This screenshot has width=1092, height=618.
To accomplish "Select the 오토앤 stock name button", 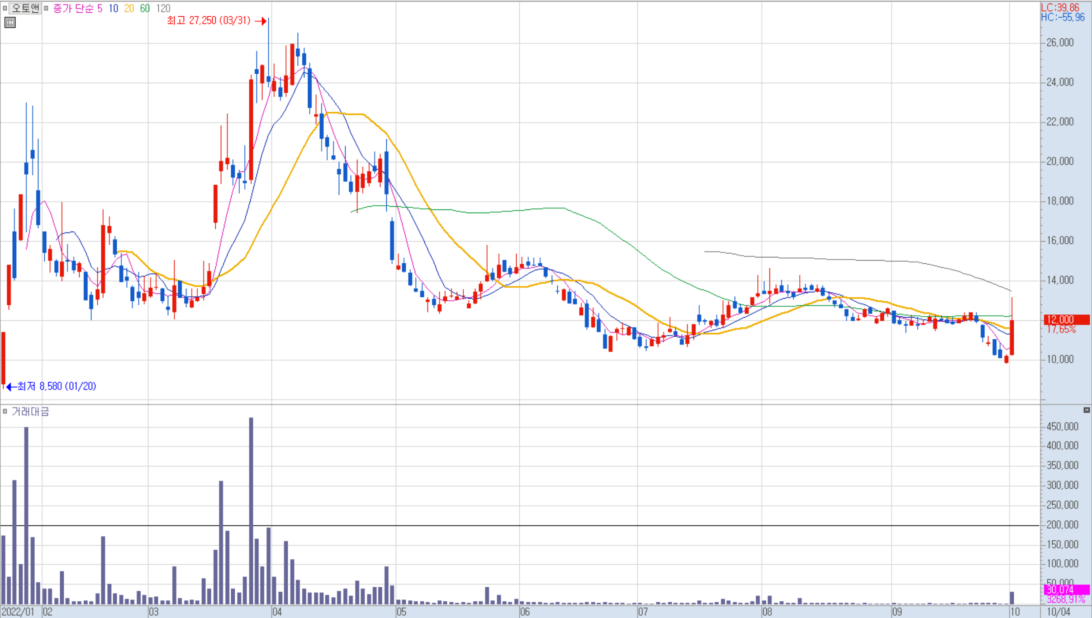I will [x=25, y=8].
